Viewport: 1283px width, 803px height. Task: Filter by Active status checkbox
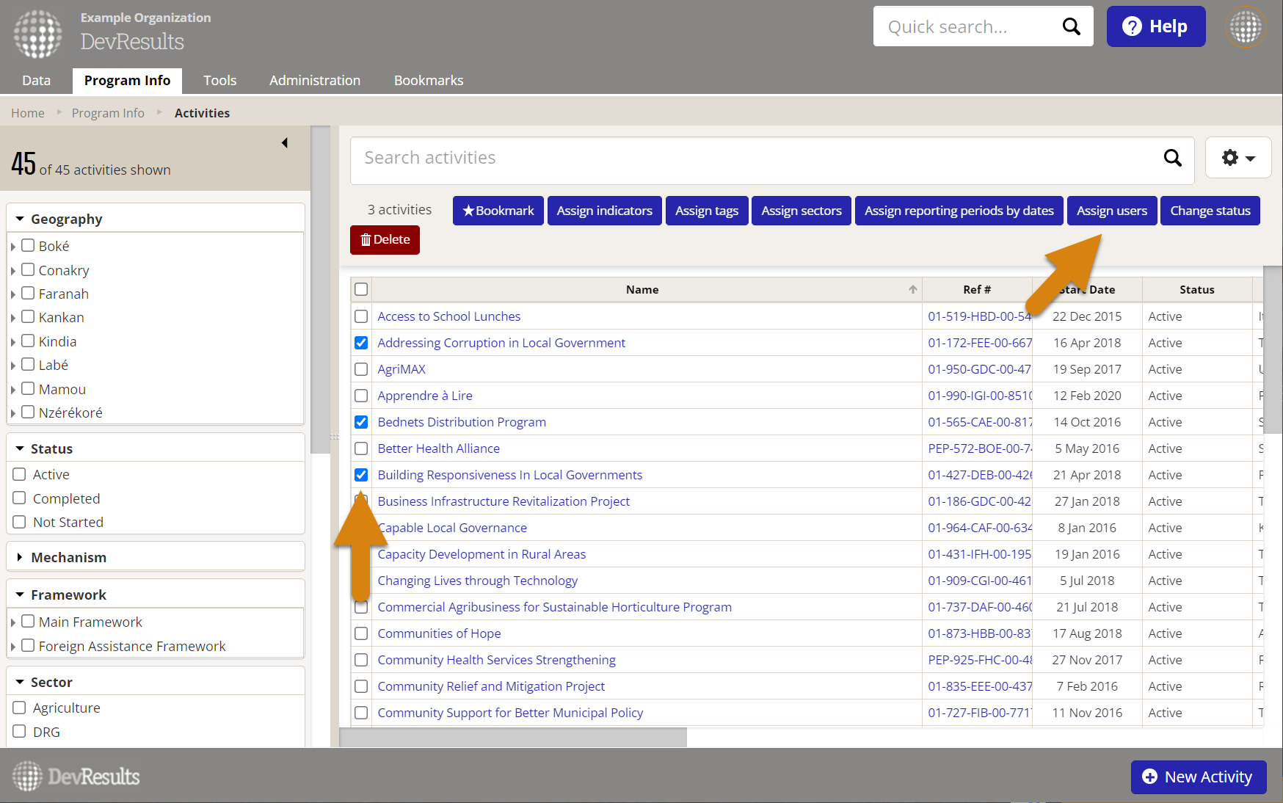(x=19, y=474)
